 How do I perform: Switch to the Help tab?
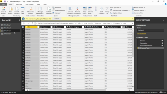45,4
